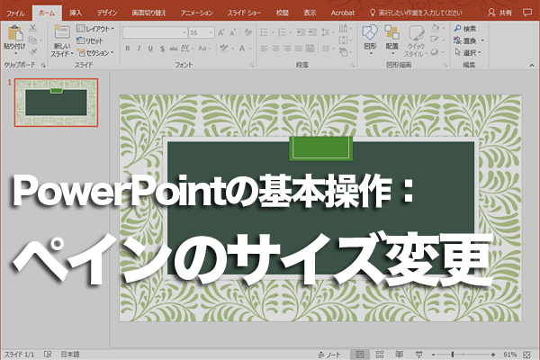
Task: Collapse the ribbon with the chevron
Action: click(x=532, y=65)
